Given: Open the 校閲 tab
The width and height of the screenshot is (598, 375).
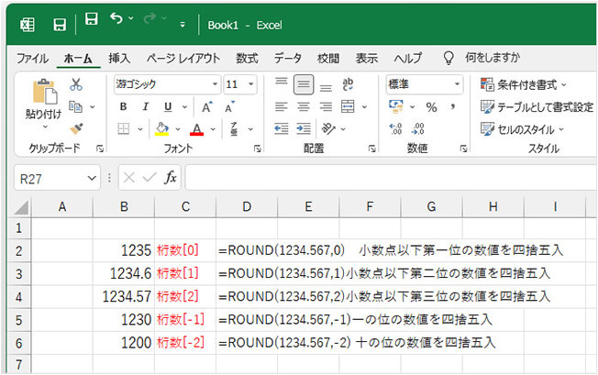Looking at the screenshot, I should 328,59.
